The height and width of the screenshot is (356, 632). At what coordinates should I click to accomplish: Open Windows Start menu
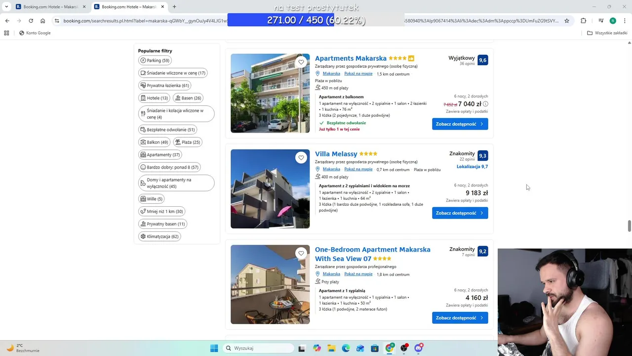point(214,348)
